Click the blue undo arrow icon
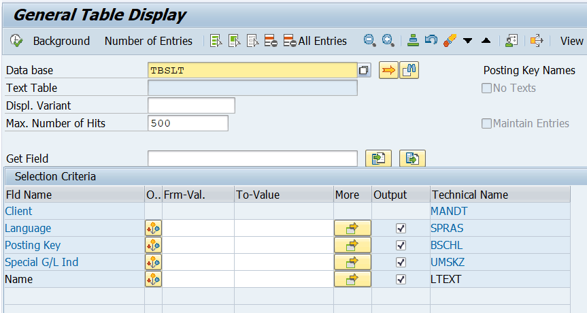Viewport: 587px width, 313px height. pos(431,39)
